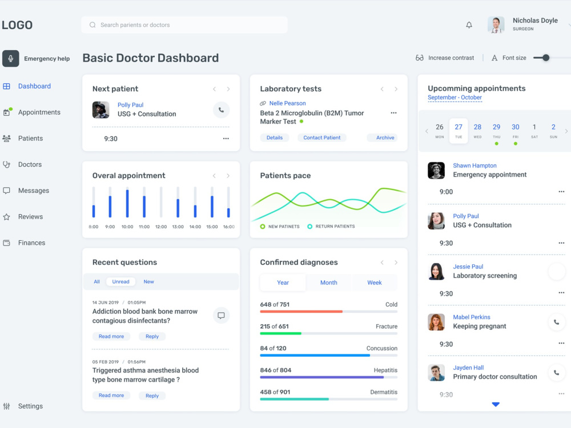Toggle New Patients legend in Patients pace
The width and height of the screenshot is (571, 428).
(x=280, y=227)
